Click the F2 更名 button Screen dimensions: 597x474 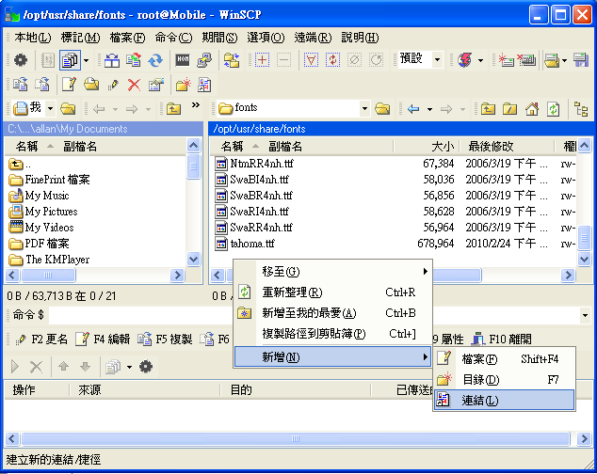(41, 339)
